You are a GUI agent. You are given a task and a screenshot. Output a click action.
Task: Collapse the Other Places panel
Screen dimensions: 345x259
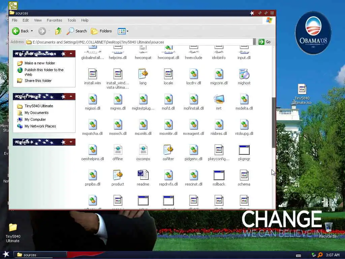click(71, 96)
